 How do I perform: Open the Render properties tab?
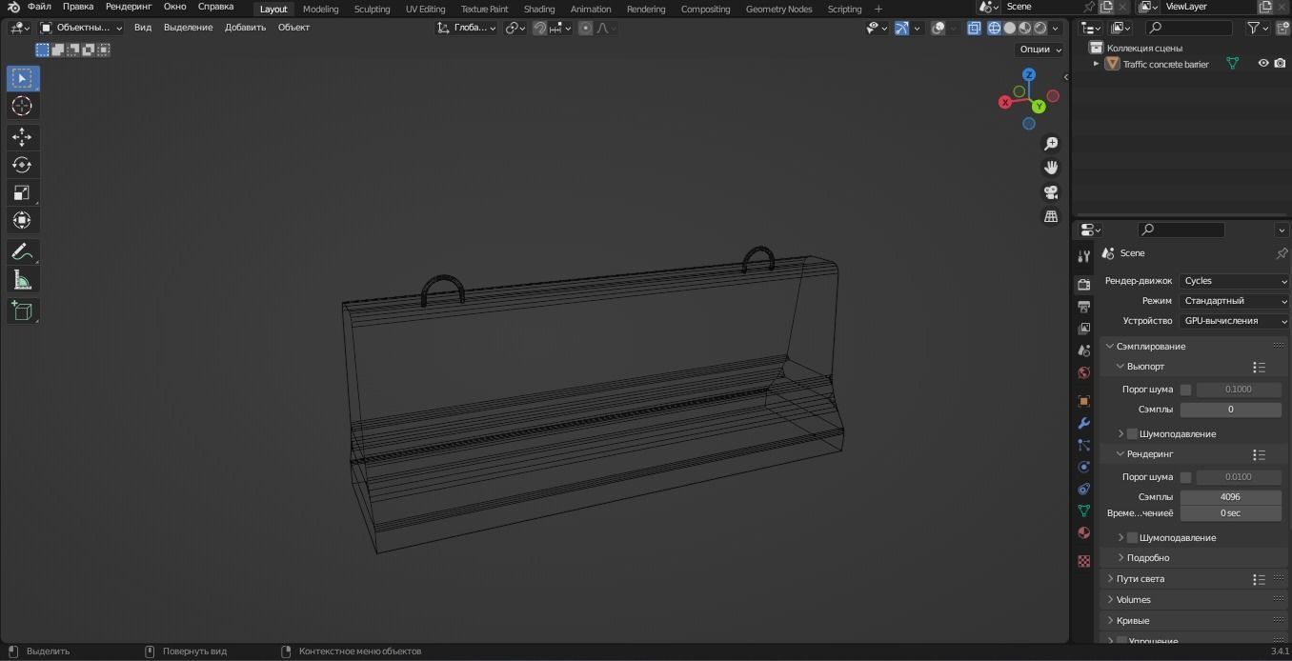click(1083, 285)
